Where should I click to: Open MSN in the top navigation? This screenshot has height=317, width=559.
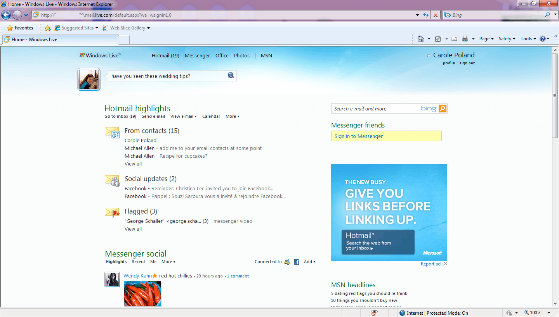tap(266, 56)
